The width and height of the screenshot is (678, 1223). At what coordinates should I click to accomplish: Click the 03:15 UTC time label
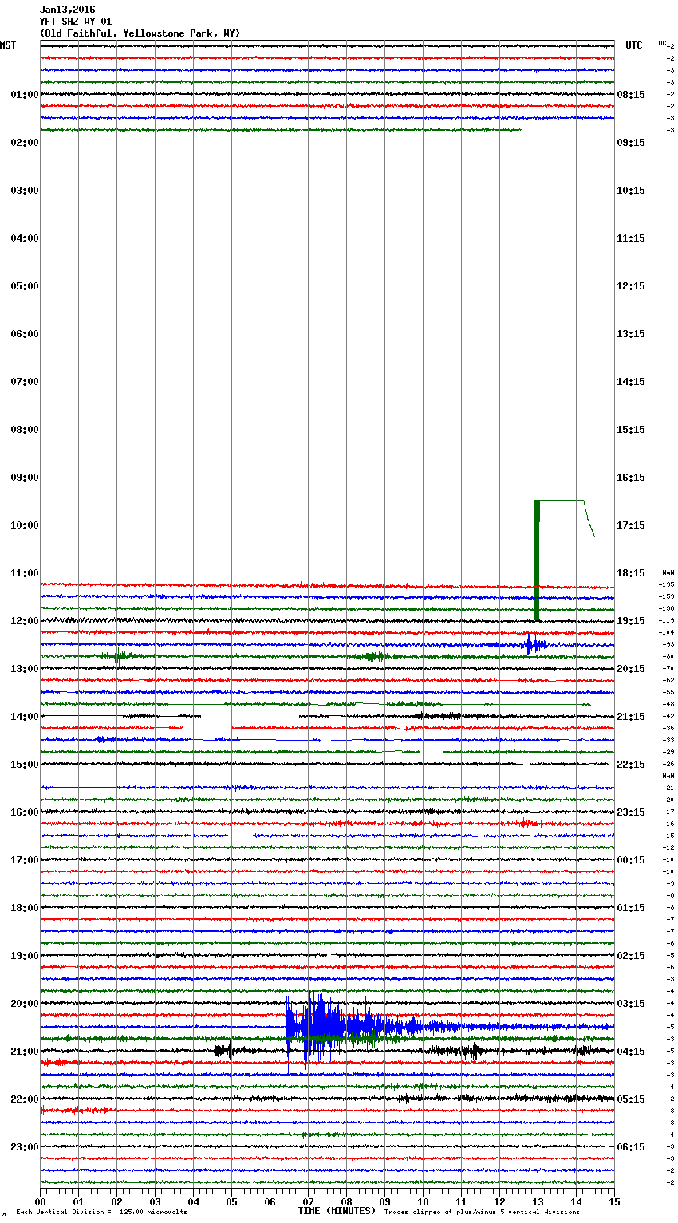click(631, 1004)
